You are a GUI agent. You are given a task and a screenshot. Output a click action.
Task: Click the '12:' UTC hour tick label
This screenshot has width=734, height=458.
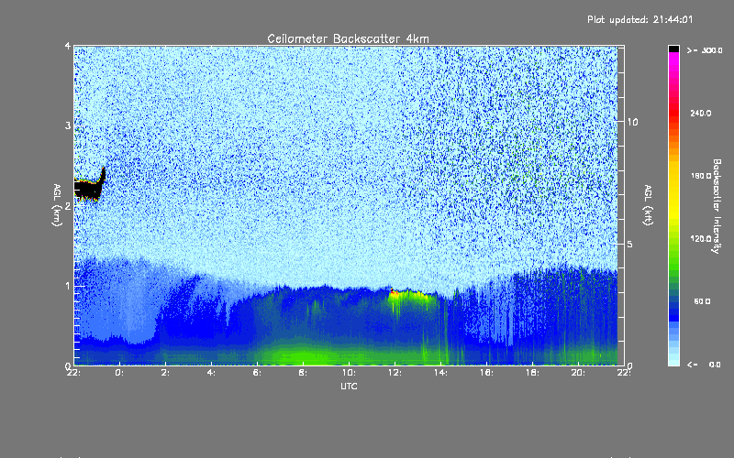pyautogui.click(x=395, y=373)
